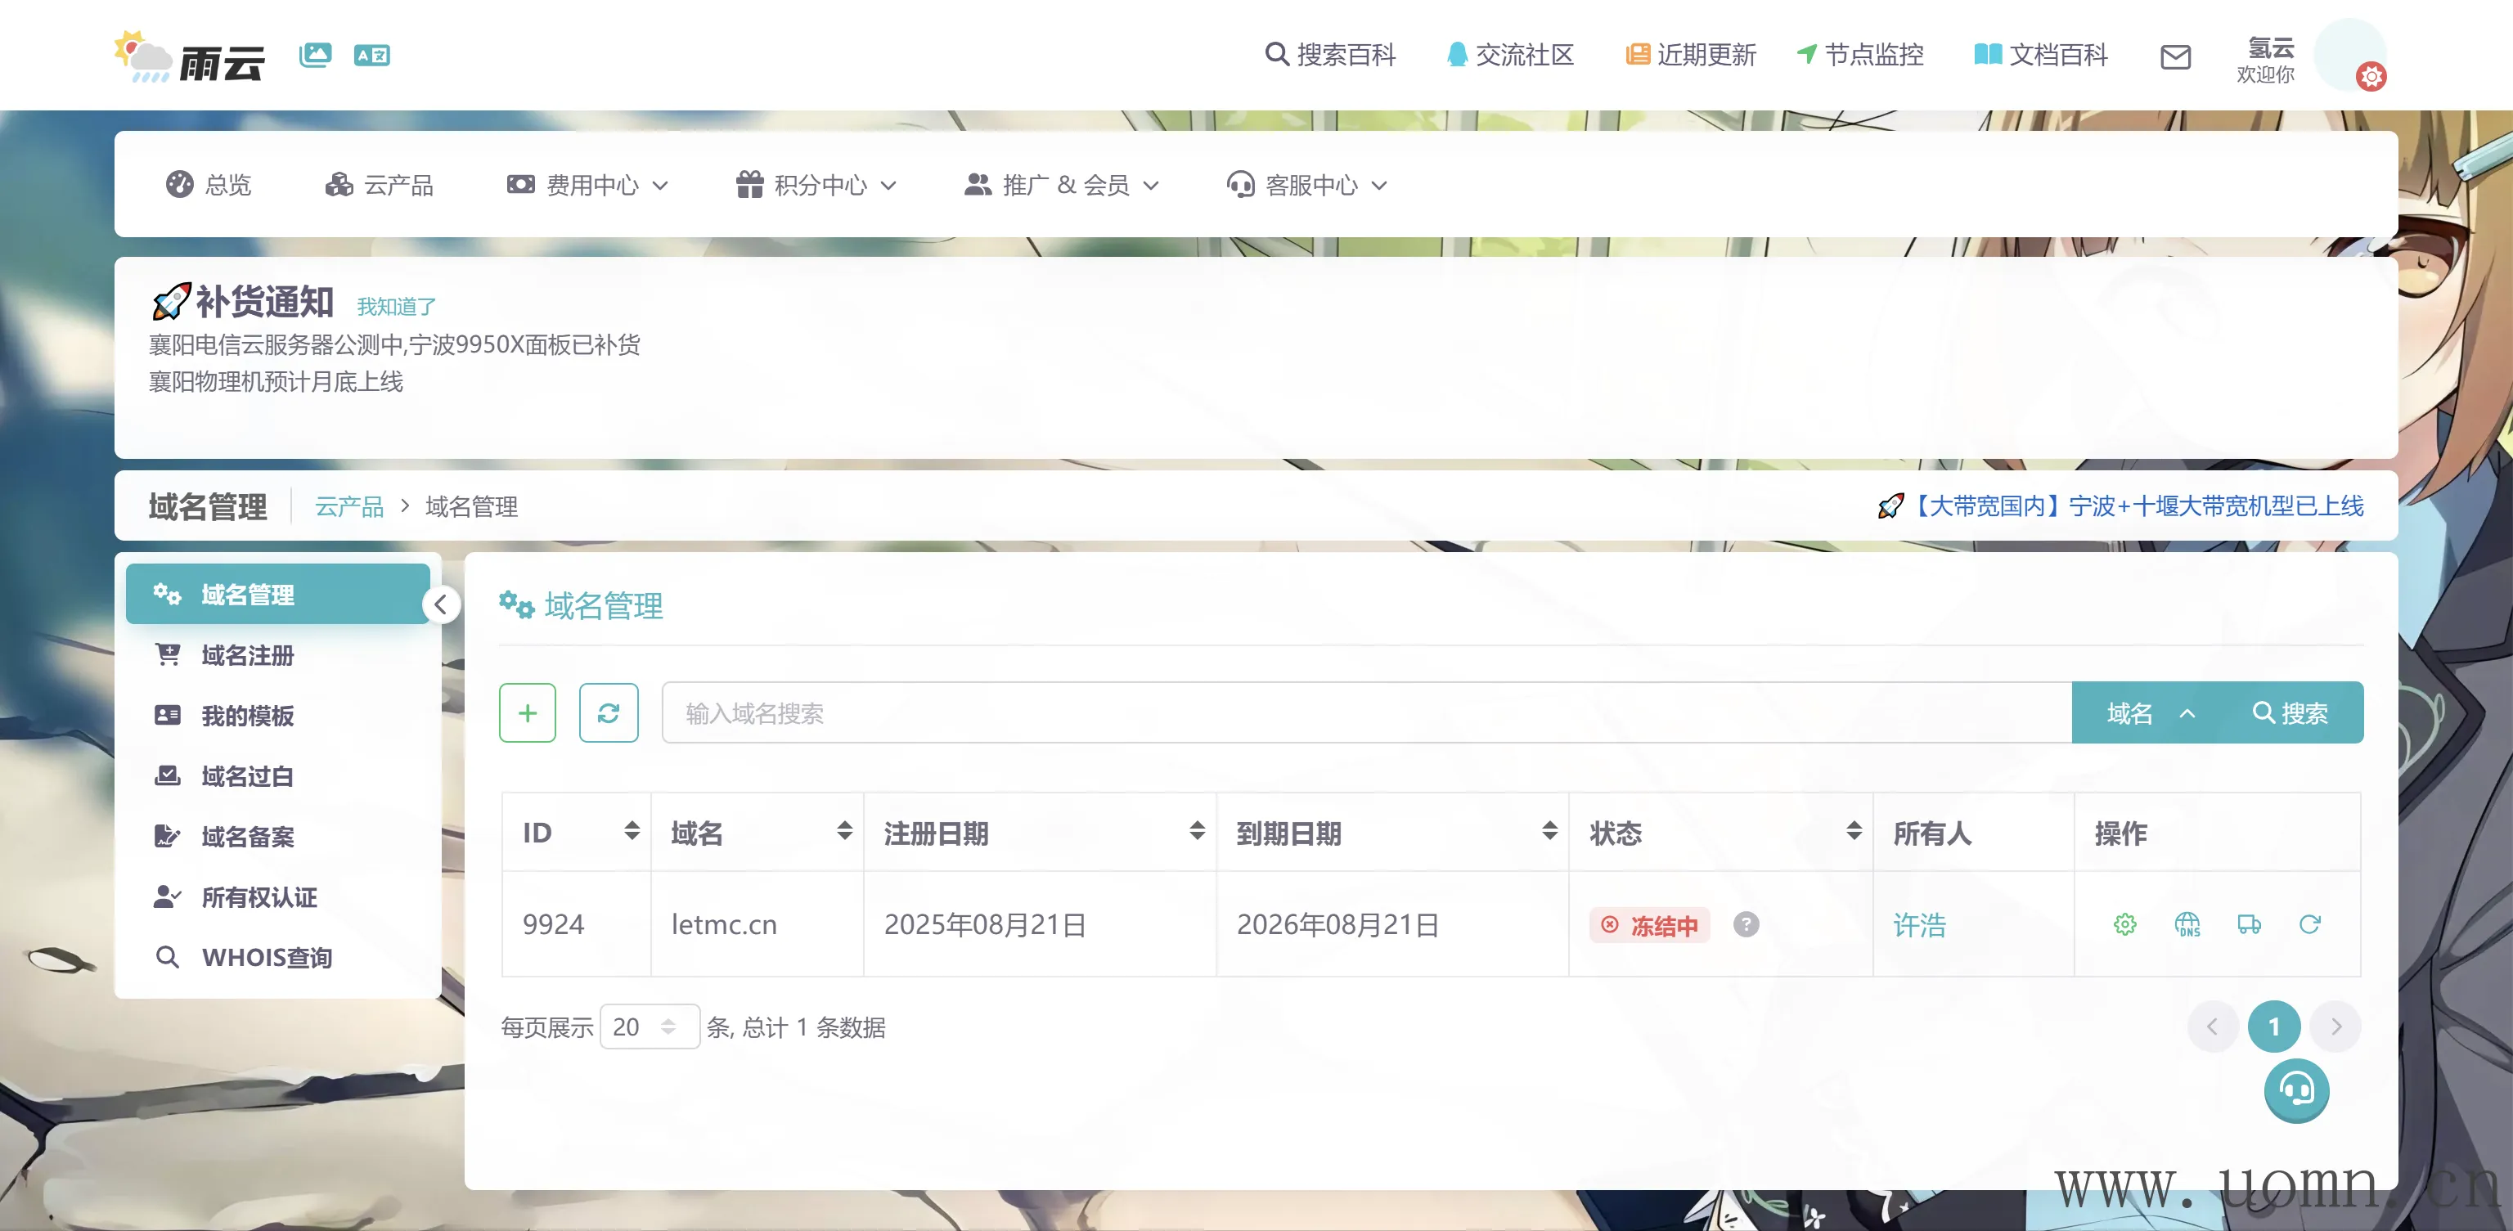Switch language with the A文 icon
This screenshot has height=1231, width=2513.
pos(371,55)
